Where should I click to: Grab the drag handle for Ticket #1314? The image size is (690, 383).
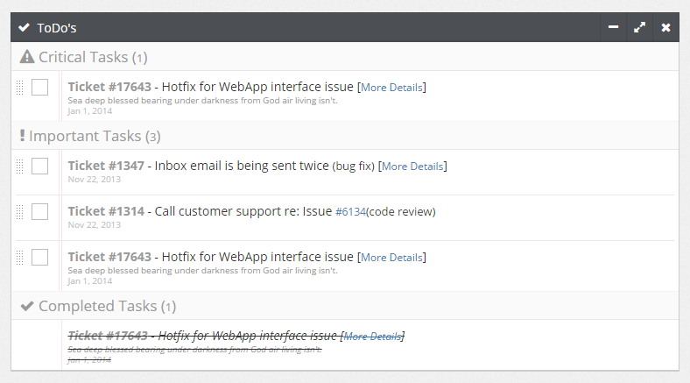19,212
